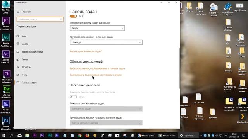The height and width of the screenshot is (139, 248).
Task: Switch to second Movavi Video taskbar button
Action: click(x=168, y=136)
